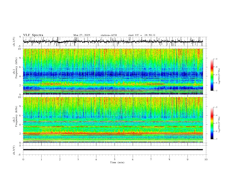
Task: Click the "-3" tick of the ch.2 colorbar
Action: click(x=216, y=107)
